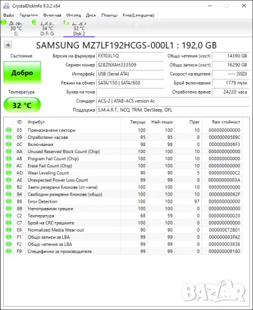The image size is (253, 310).
Task: Click the status circle for attribute F9
Action: [x=8, y=251]
